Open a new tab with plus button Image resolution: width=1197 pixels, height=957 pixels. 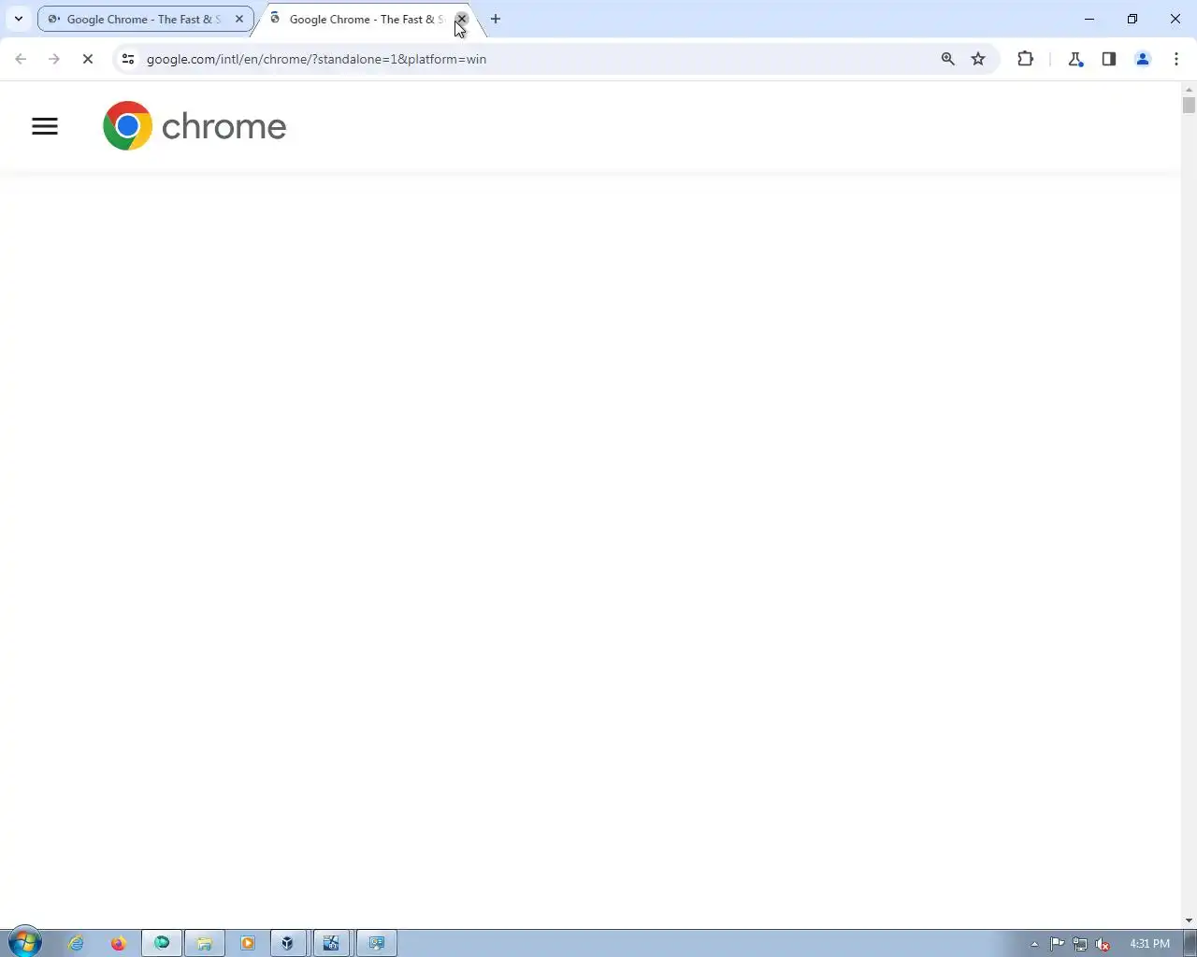[x=496, y=19]
